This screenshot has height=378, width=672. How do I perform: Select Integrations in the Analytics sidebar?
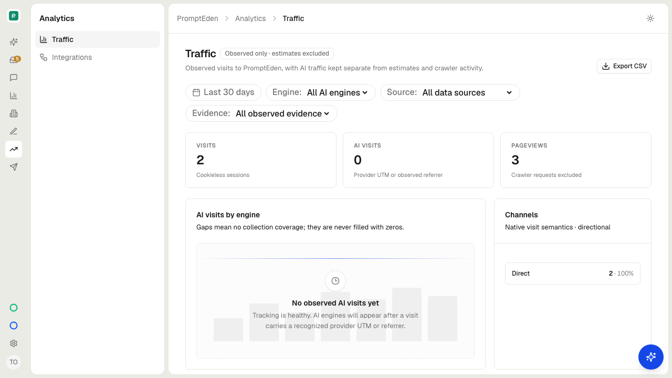click(x=98, y=57)
